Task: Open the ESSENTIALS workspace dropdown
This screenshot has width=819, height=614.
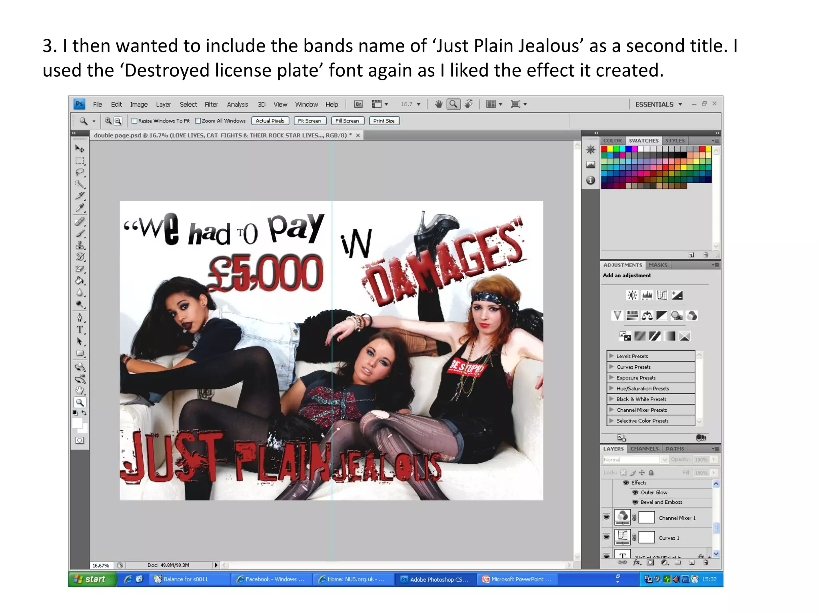Action: point(659,104)
